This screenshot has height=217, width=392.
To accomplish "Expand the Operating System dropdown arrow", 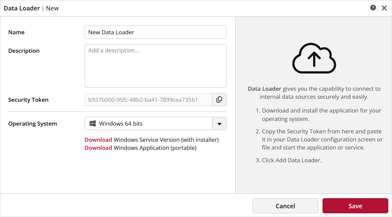I will (219, 124).
